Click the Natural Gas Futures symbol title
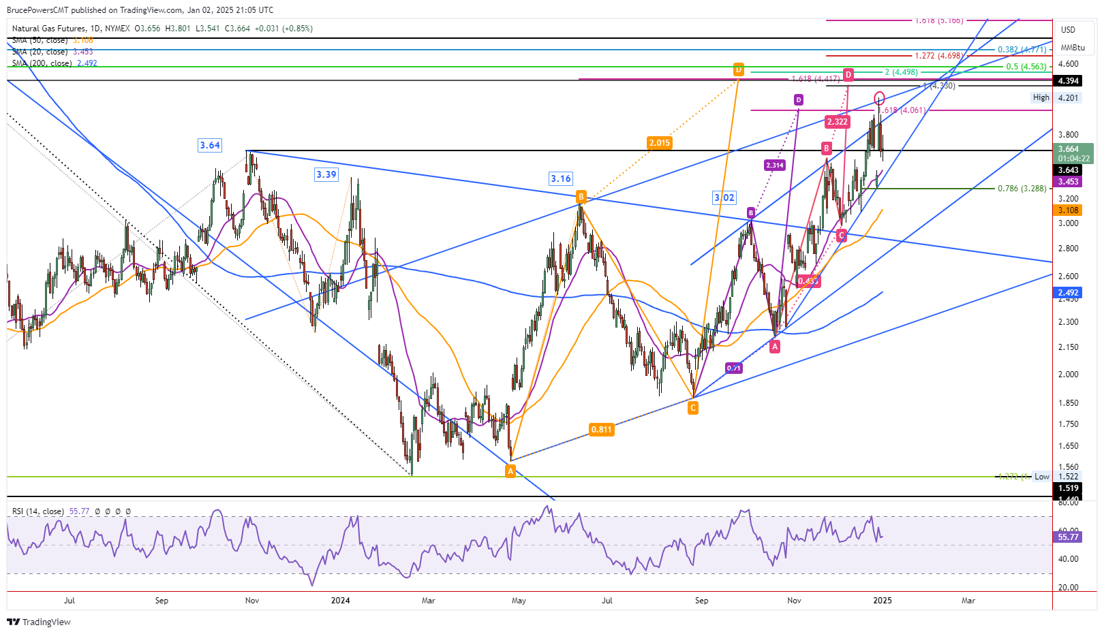 tap(49, 29)
